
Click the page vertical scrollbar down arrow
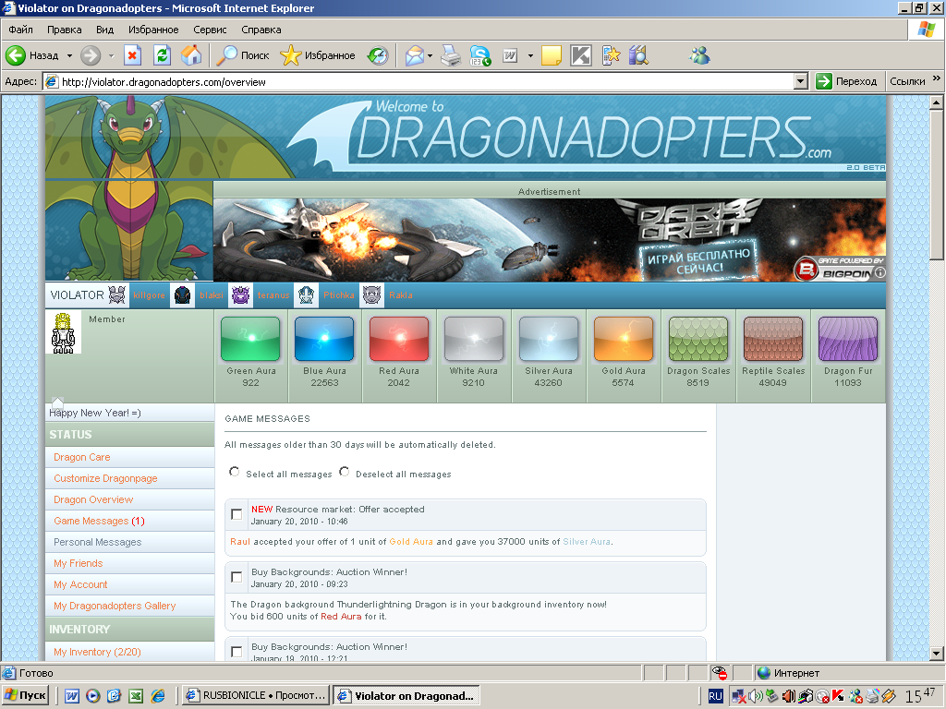pyautogui.click(x=937, y=653)
